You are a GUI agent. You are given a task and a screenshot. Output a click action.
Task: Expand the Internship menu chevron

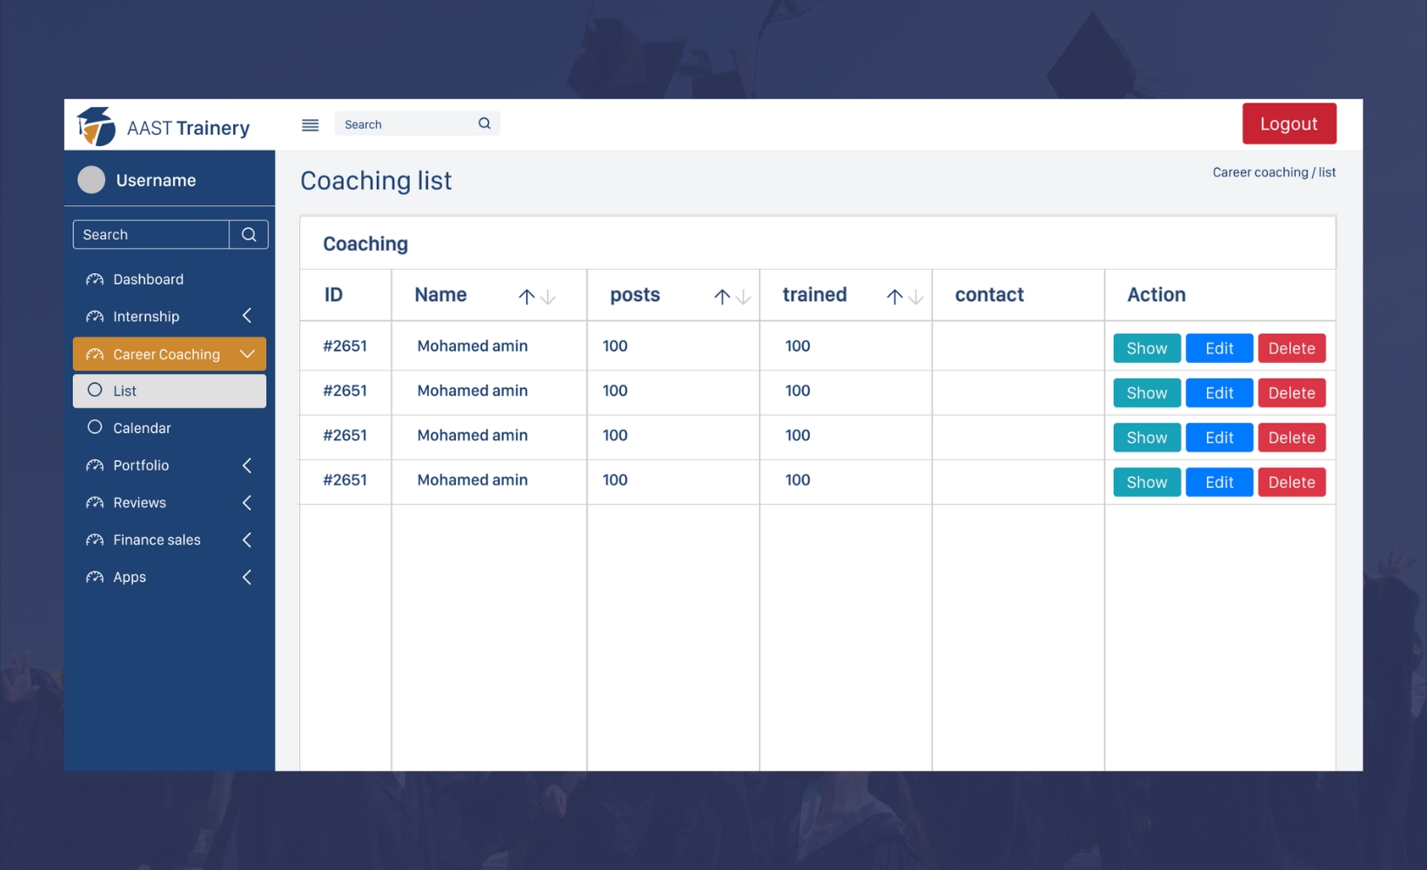[x=247, y=316]
